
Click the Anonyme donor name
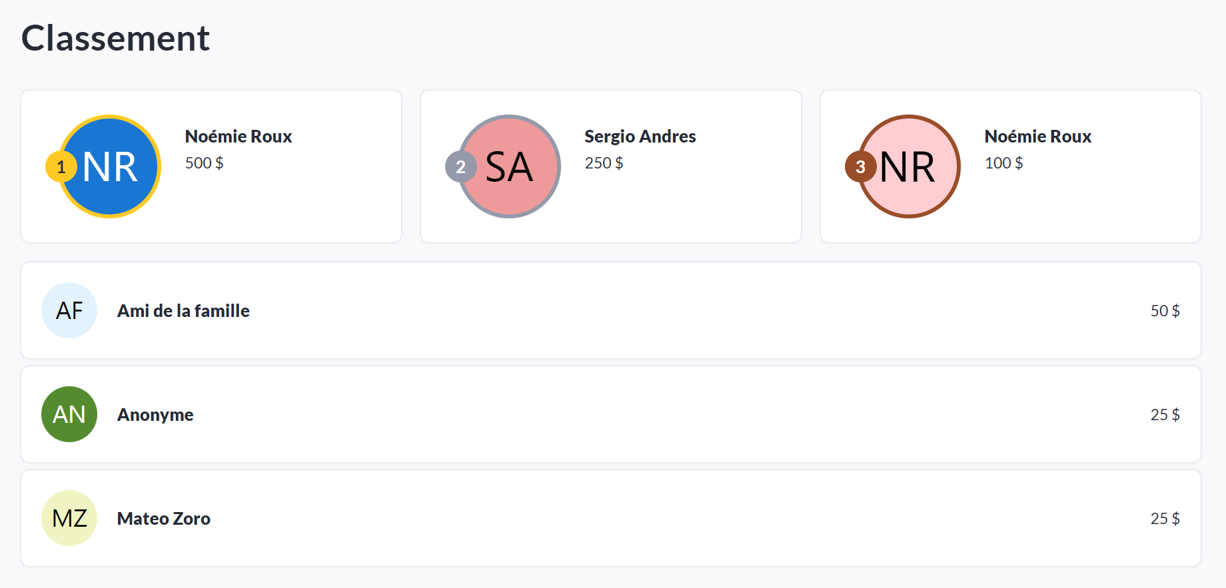tap(155, 415)
